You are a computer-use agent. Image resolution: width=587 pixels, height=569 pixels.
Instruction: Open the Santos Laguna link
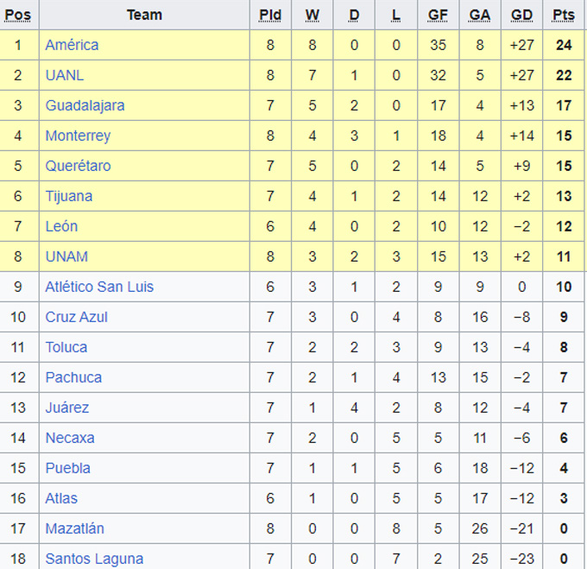tap(94, 559)
